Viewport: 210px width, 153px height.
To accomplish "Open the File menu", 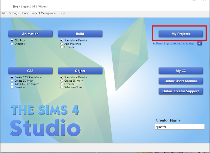I will [4, 13].
